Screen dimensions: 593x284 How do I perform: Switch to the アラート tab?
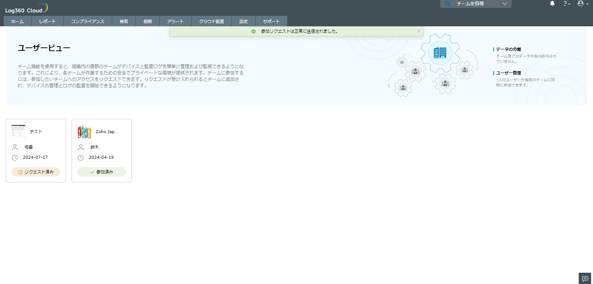coord(175,21)
